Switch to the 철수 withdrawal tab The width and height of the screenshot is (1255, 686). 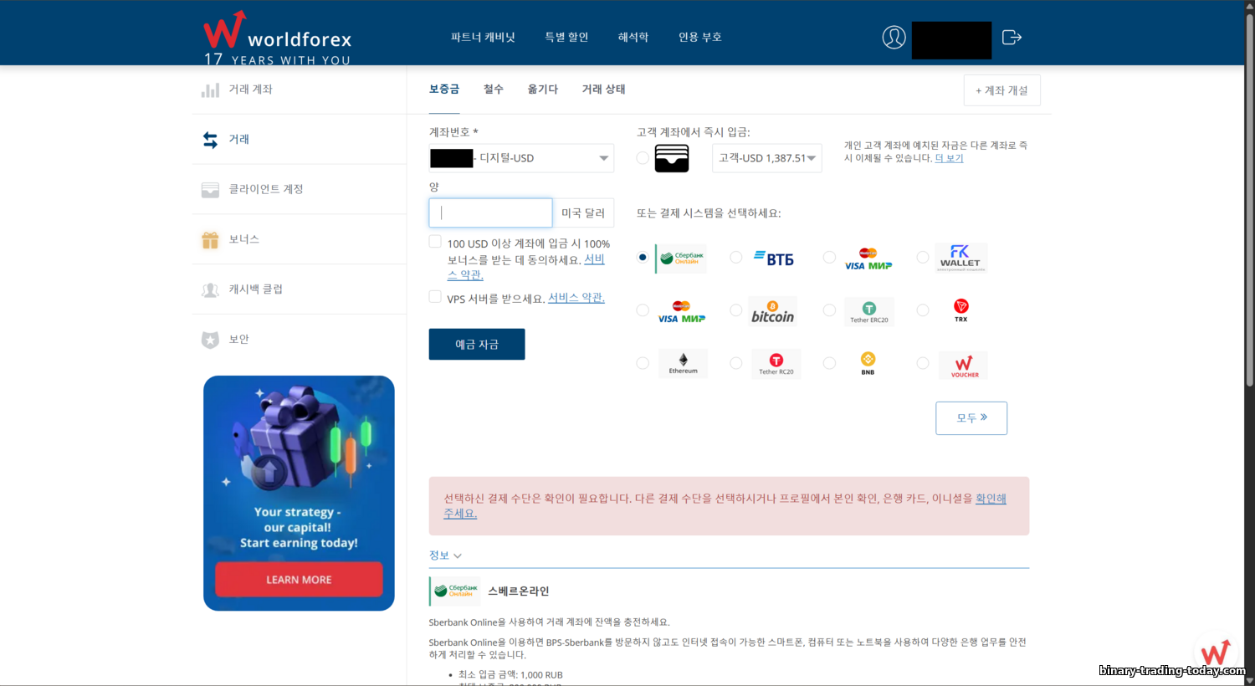pos(493,90)
